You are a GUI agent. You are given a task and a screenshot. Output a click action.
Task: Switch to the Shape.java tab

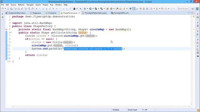point(35,13)
